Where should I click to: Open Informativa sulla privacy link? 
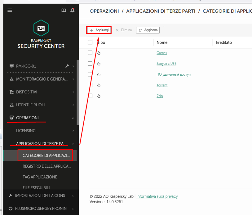tap(157, 196)
